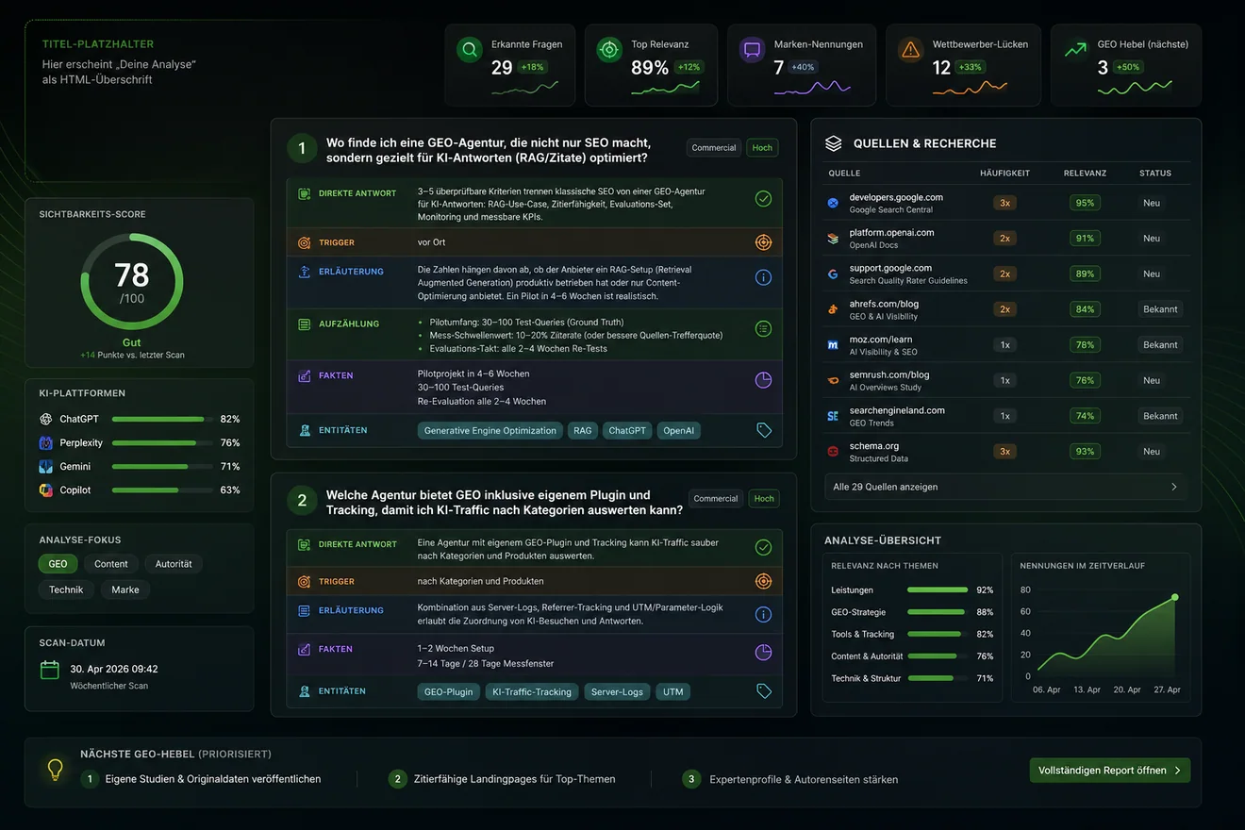Click the trend arrow icon for GEO Hebel

coord(1075,50)
